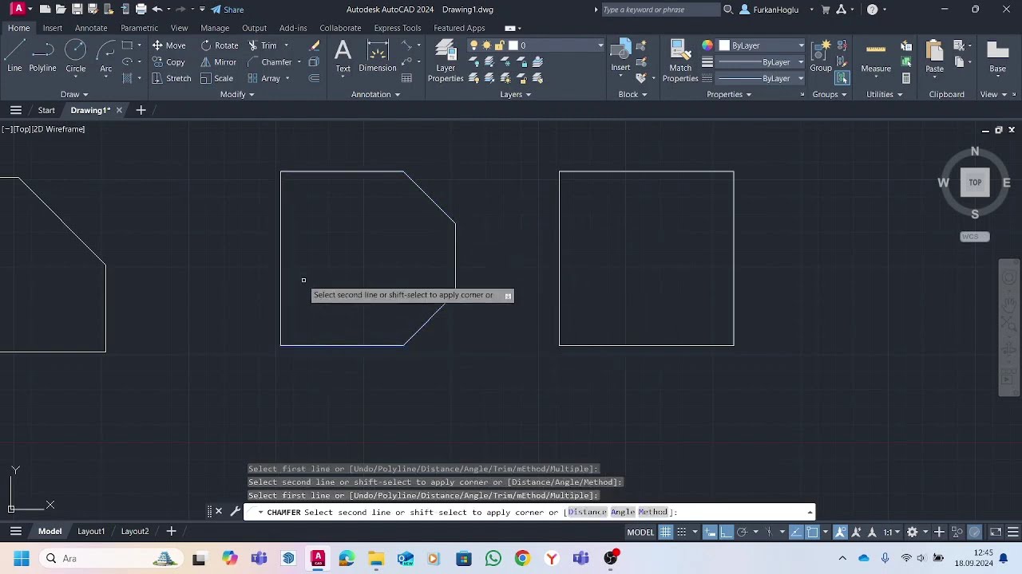
Task: Toggle the MODEL space button
Action: pyautogui.click(x=640, y=532)
